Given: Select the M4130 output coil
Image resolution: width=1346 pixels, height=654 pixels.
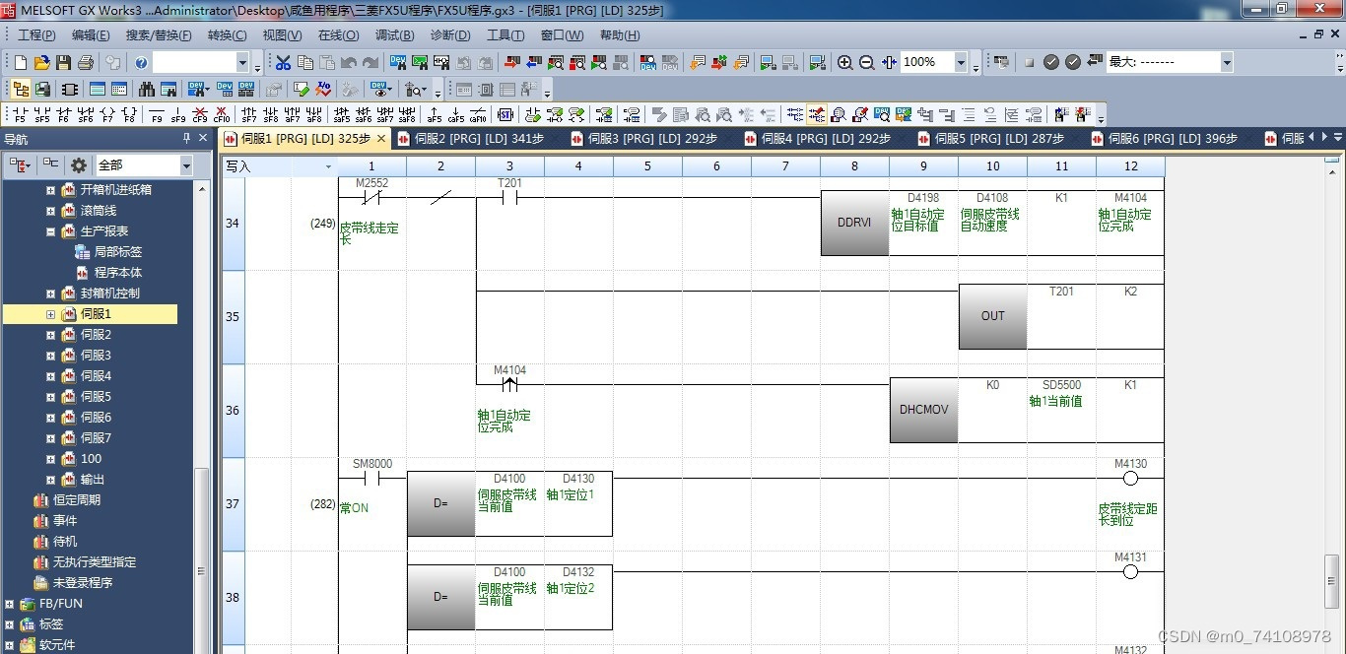Looking at the screenshot, I should coord(1130,479).
